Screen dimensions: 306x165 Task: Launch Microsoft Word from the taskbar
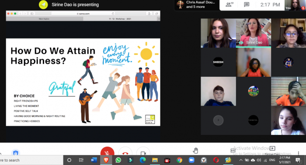(x=94, y=160)
